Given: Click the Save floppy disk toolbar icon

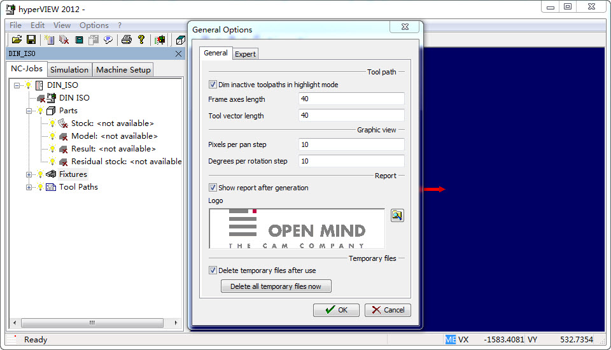Looking at the screenshot, I should [x=31, y=39].
